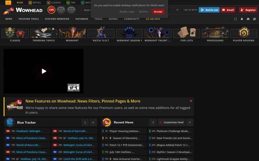Viewport: 259px width, 161px height.
Task: Open 'Player Housing Jukebox...' news item
Action: click(125, 131)
